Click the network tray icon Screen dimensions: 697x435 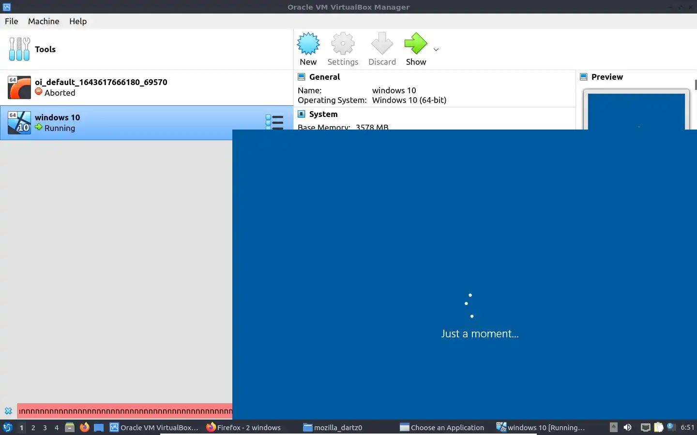pos(645,427)
